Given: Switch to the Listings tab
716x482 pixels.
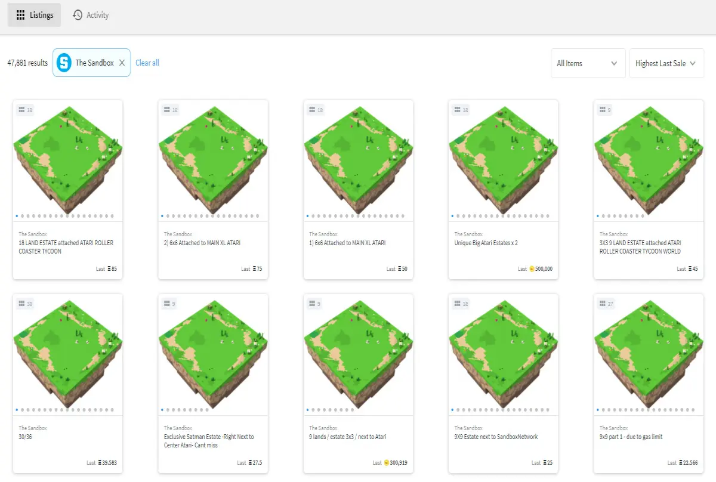Looking at the screenshot, I should click(x=34, y=15).
